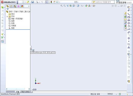
Task: Click Zoom to Fit magnifier in view toolbar
Action: coord(61,6)
